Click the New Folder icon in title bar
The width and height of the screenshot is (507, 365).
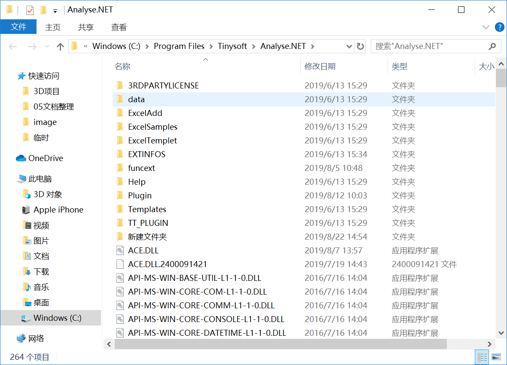(43, 10)
